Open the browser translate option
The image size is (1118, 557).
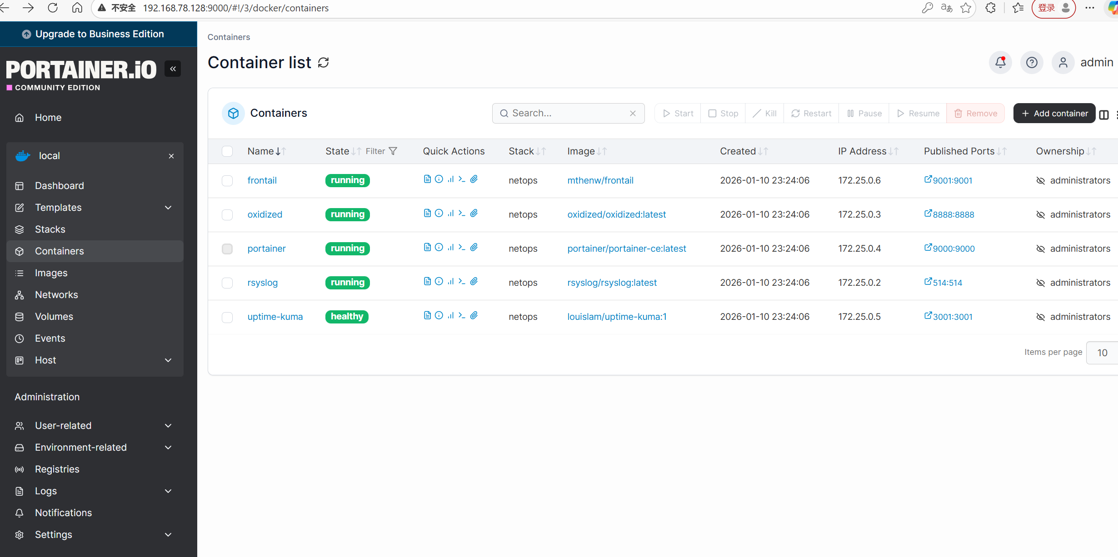pos(947,8)
